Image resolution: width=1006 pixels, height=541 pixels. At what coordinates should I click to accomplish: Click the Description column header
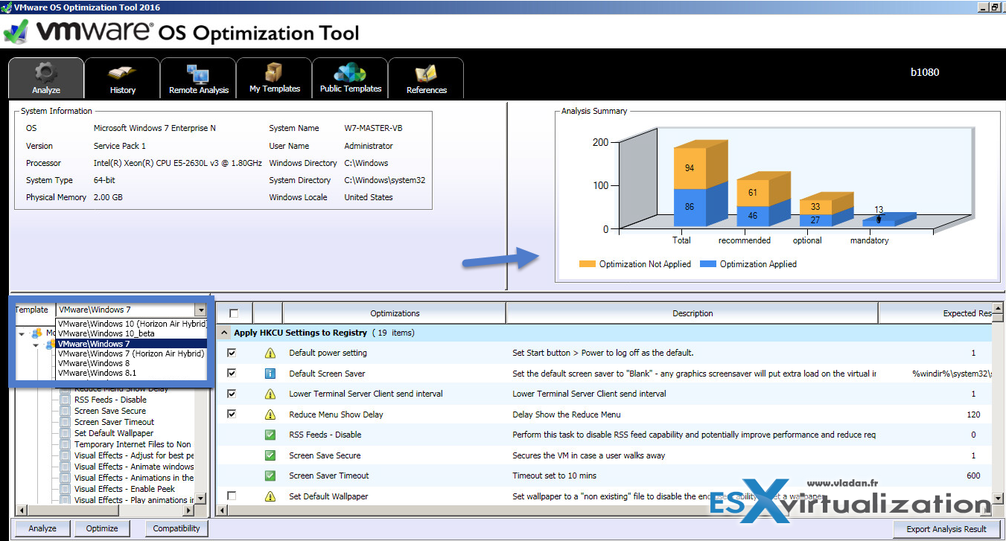tap(693, 313)
